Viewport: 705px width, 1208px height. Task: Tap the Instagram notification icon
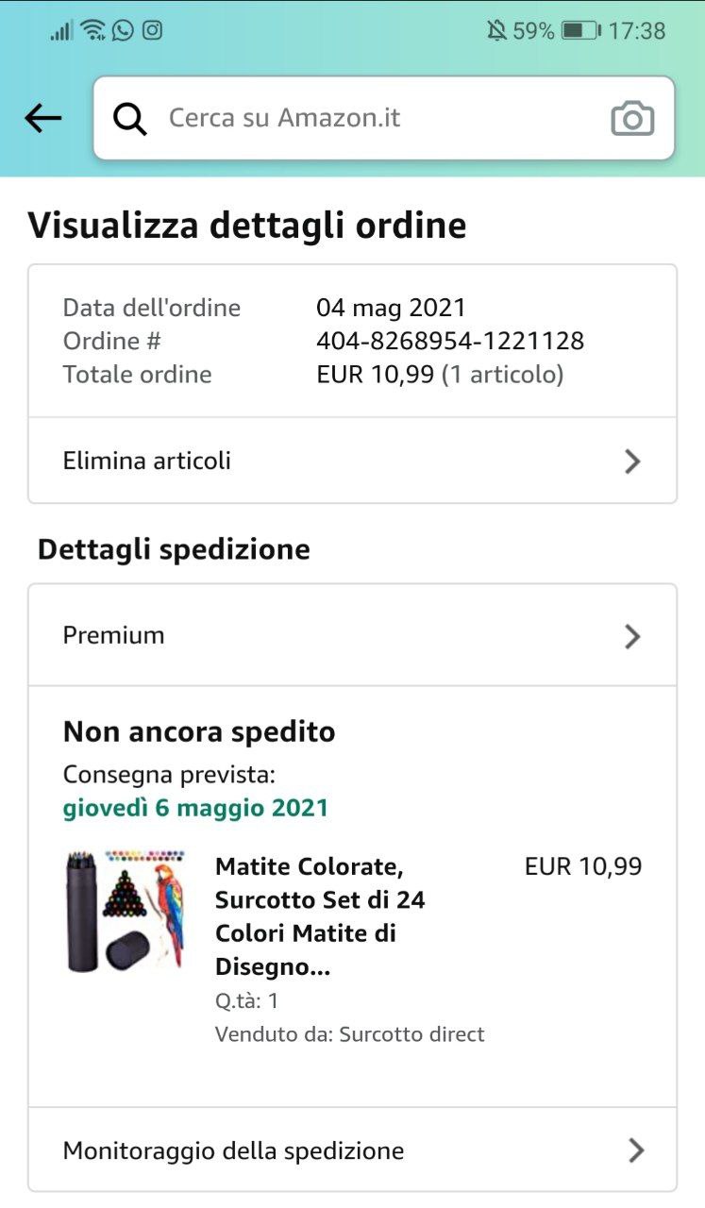pos(152,30)
